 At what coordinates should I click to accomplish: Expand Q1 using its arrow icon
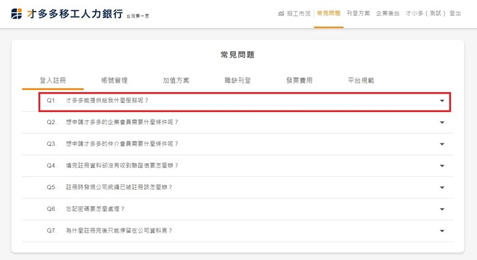[442, 101]
